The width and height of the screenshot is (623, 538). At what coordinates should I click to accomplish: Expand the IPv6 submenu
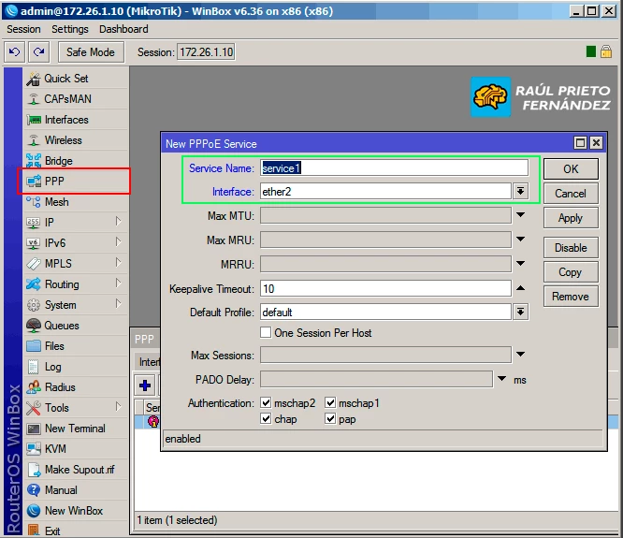click(x=118, y=242)
